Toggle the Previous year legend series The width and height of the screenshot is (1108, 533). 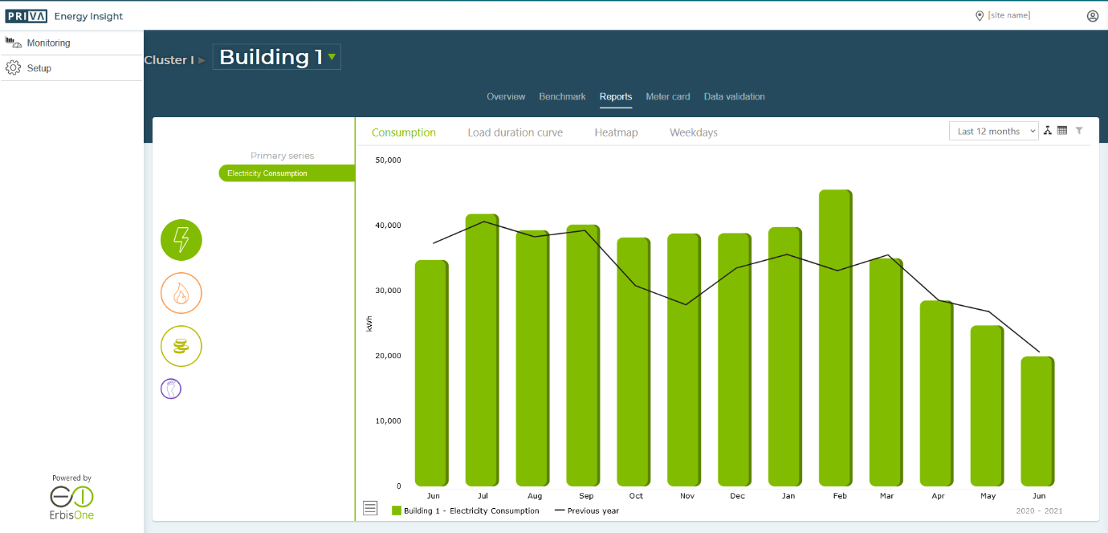[x=587, y=511]
